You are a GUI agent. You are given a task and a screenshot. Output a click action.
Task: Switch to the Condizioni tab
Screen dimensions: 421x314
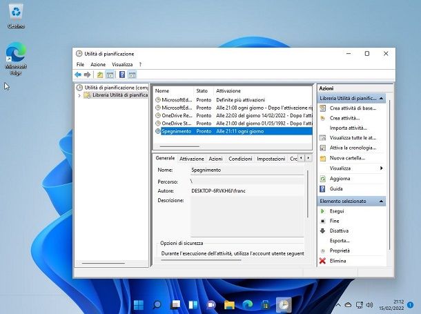[240, 159]
